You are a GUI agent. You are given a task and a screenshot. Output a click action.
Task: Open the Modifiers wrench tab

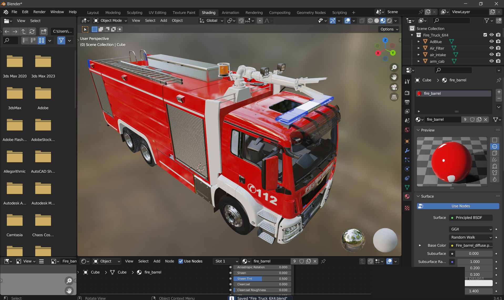[407, 151]
